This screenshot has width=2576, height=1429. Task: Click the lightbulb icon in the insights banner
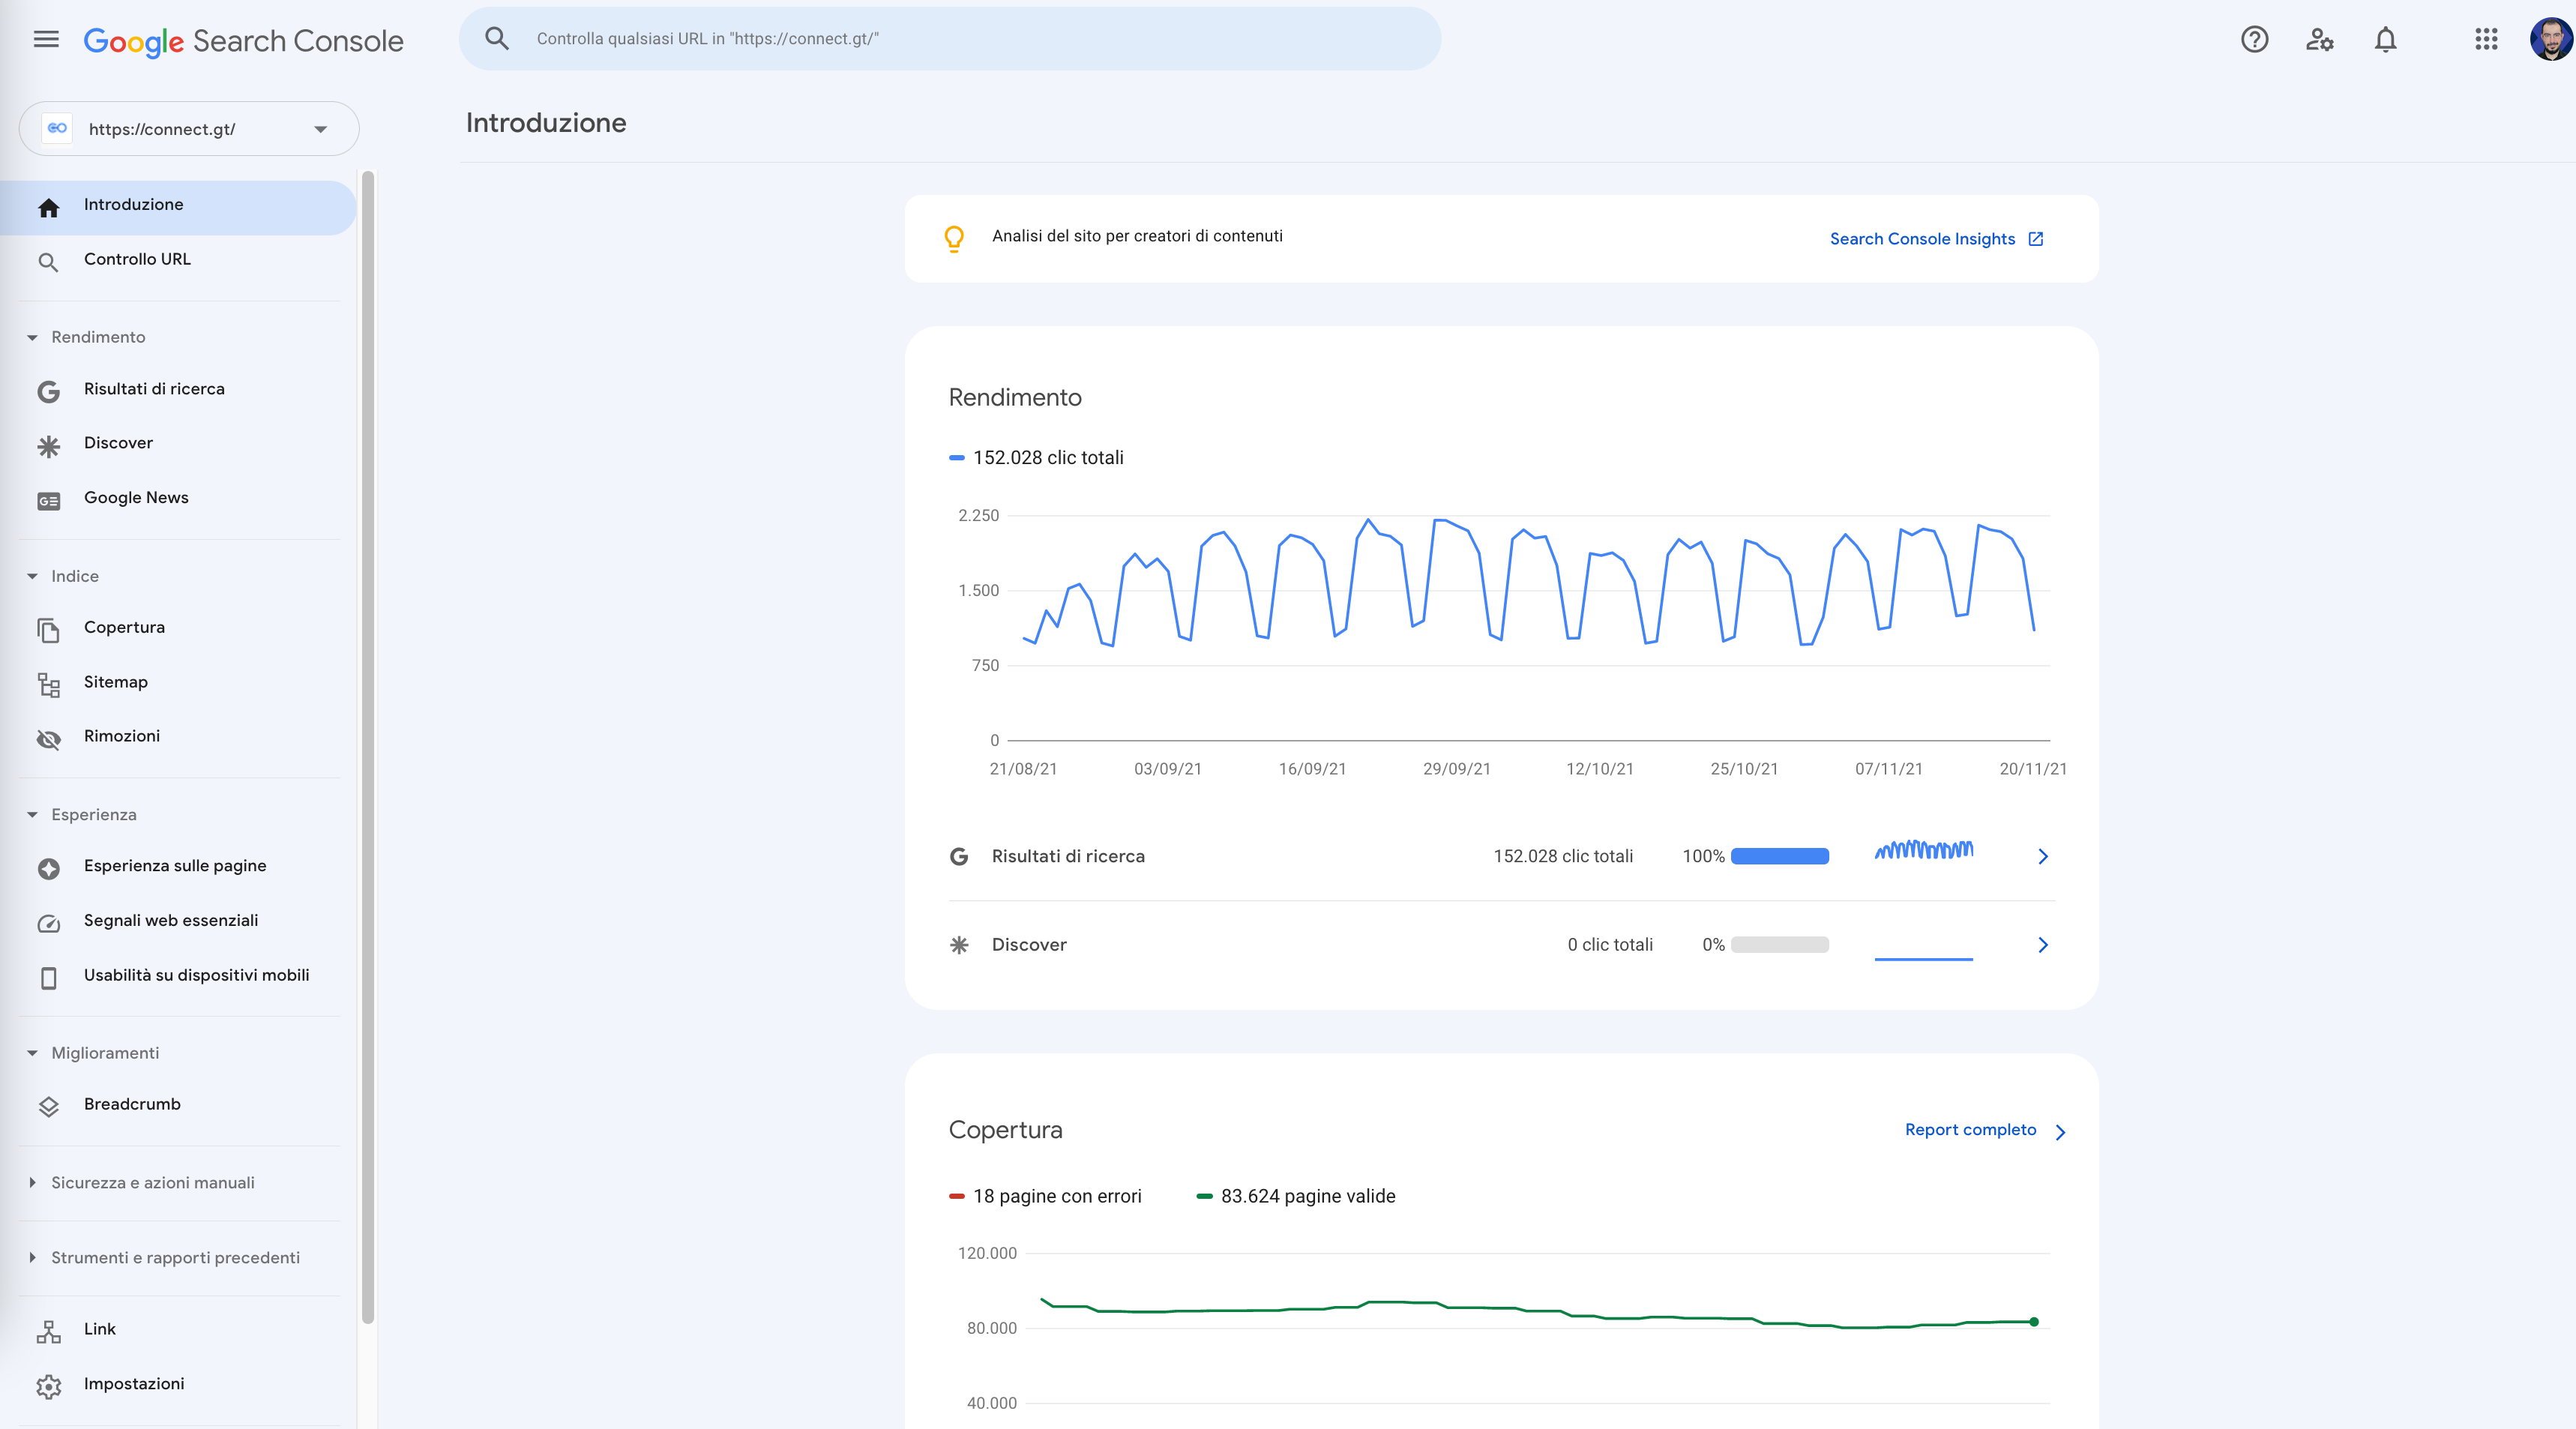(x=954, y=238)
